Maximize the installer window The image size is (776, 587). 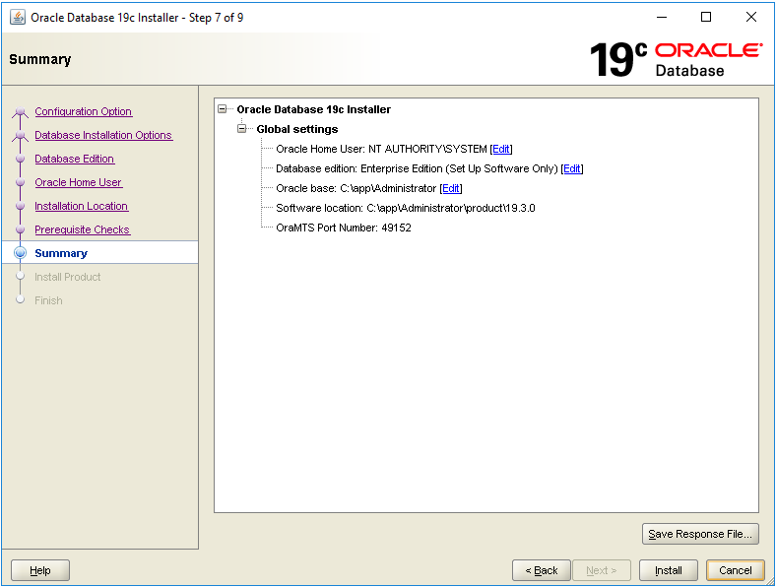click(706, 17)
